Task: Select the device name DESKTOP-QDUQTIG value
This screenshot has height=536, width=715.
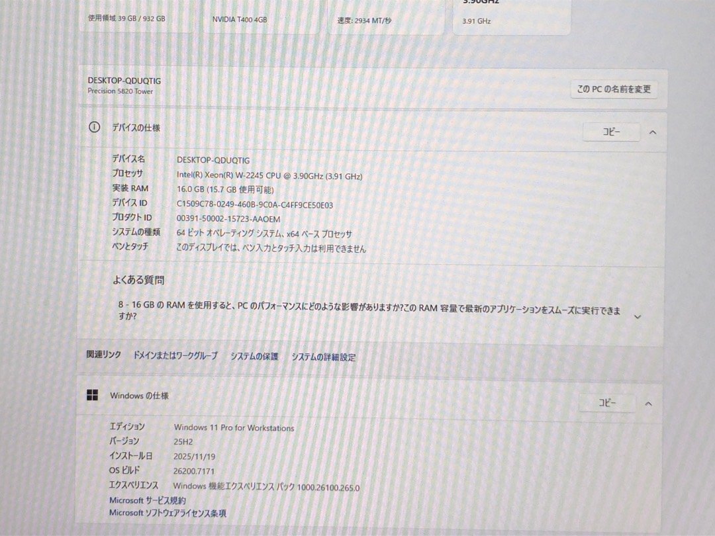Action: [x=213, y=160]
